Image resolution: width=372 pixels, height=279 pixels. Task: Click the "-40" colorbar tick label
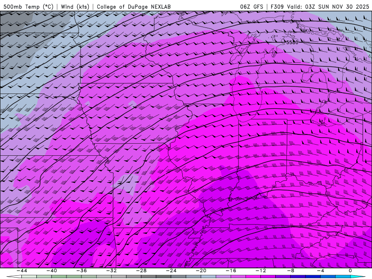pyautogui.click(x=52, y=271)
